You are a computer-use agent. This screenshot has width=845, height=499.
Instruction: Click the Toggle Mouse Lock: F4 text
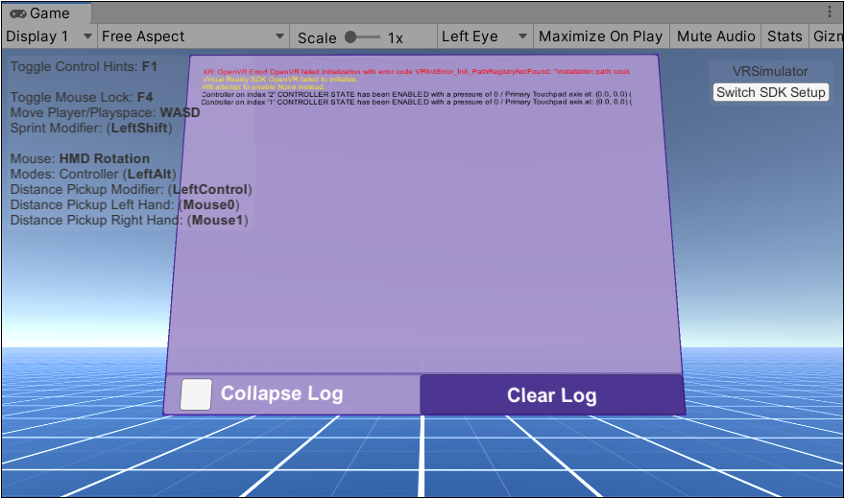pyautogui.click(x=82, y=98)
